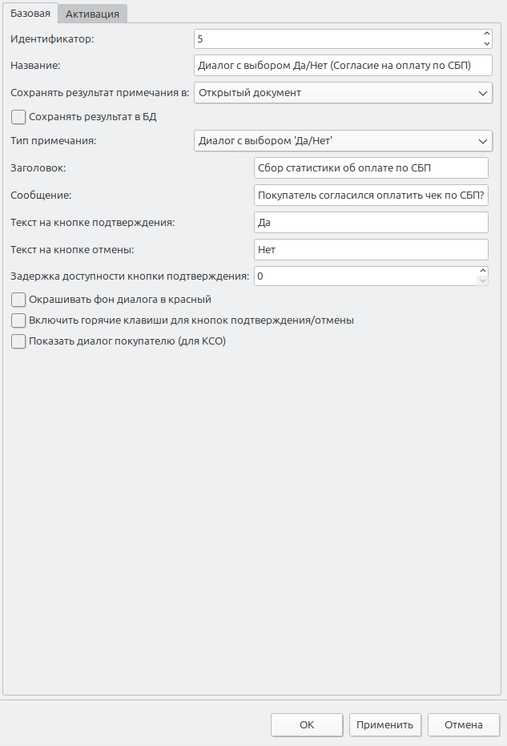Image resolution: width=507 pixels, height=746 pixels.
Task: Switch to the Активация tab
Action: pos(93,14)
